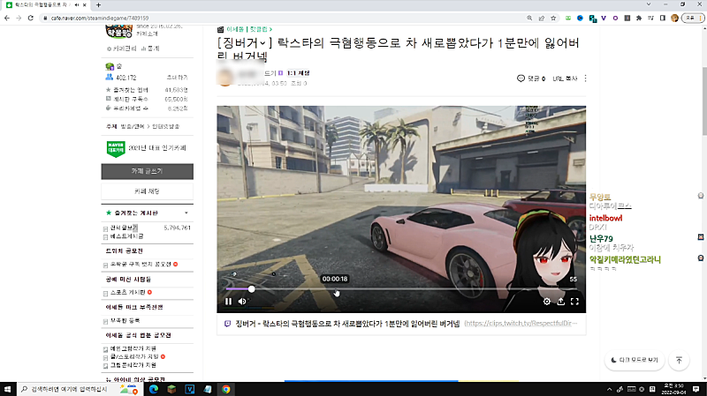Screen dimensions: 707x396
Task: Expand the 즐겨찾는 게시판 favorites section
Action: coord(186,213)
